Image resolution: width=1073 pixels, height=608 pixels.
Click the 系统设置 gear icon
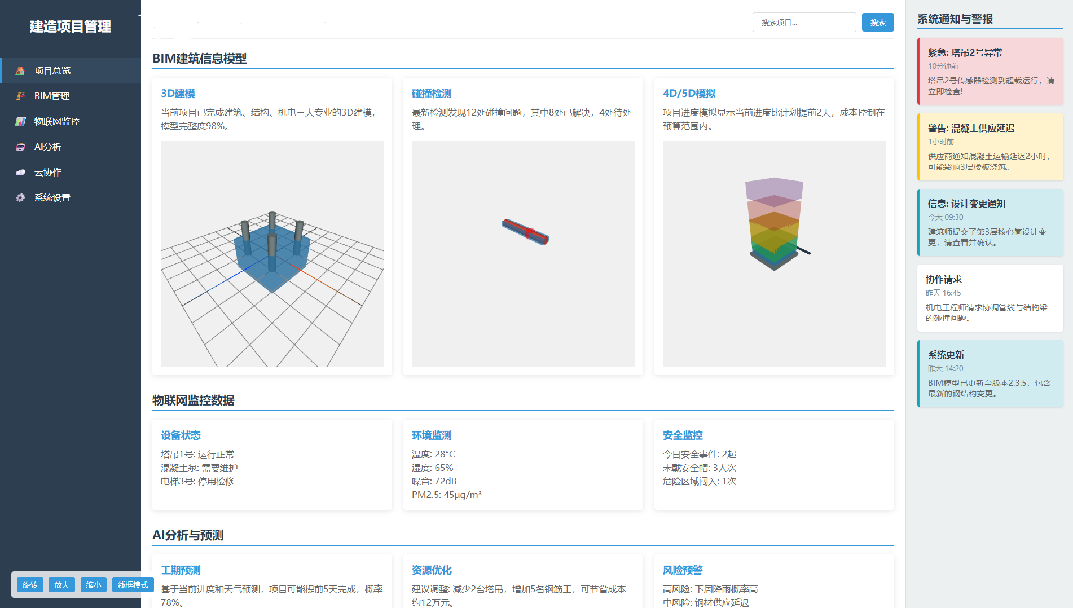(20, 197)
